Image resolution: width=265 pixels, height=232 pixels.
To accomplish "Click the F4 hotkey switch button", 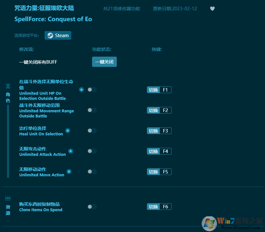I will click(159, 151).
